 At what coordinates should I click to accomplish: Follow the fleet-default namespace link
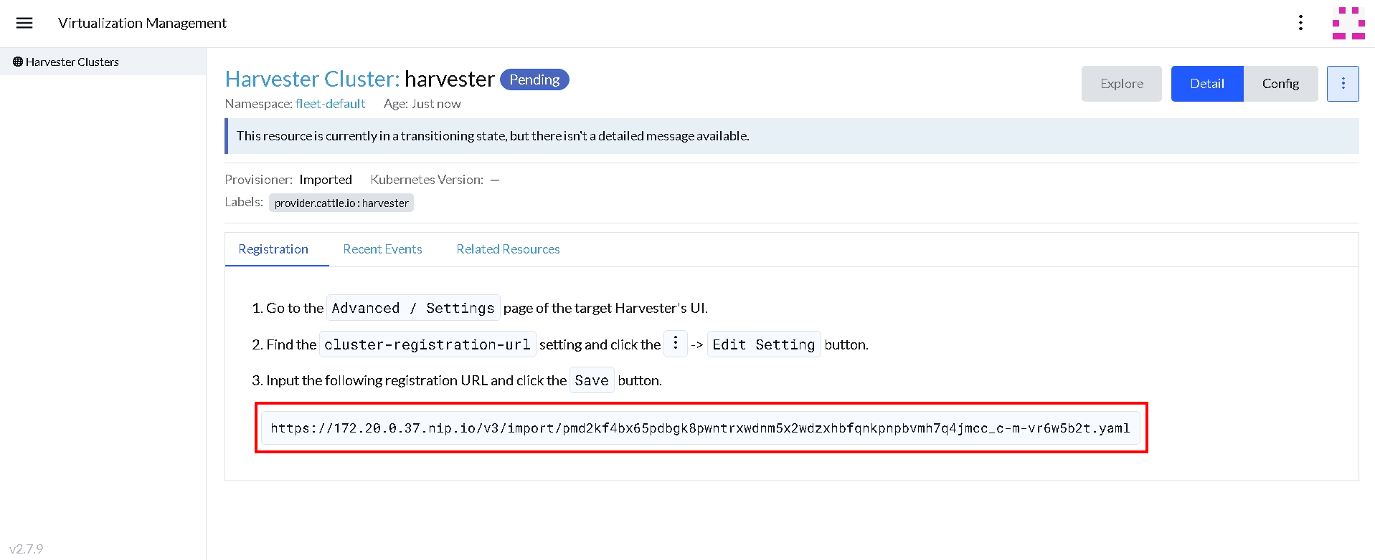coord(330,104)
